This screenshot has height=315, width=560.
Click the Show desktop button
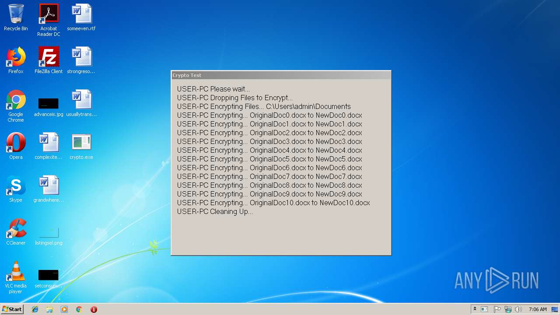click(555, 309)
